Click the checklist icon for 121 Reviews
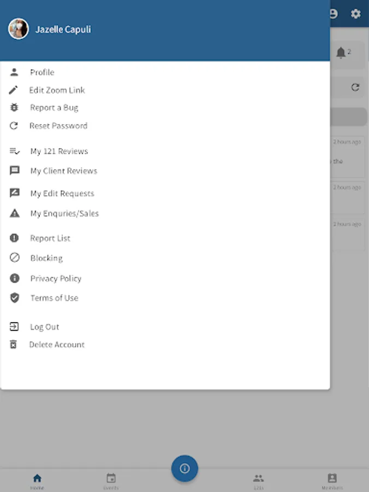 (14, 151)
